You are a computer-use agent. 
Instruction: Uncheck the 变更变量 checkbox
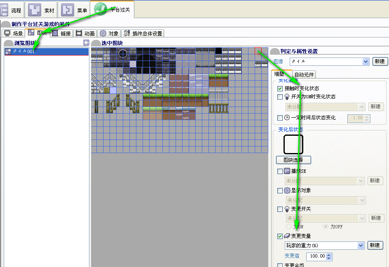click(x=280, y=236)
